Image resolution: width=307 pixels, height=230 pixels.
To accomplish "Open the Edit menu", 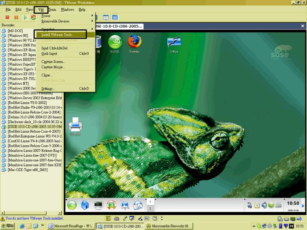I will (x=18, y=10).
